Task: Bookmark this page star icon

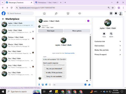Action: click(113, 8)
